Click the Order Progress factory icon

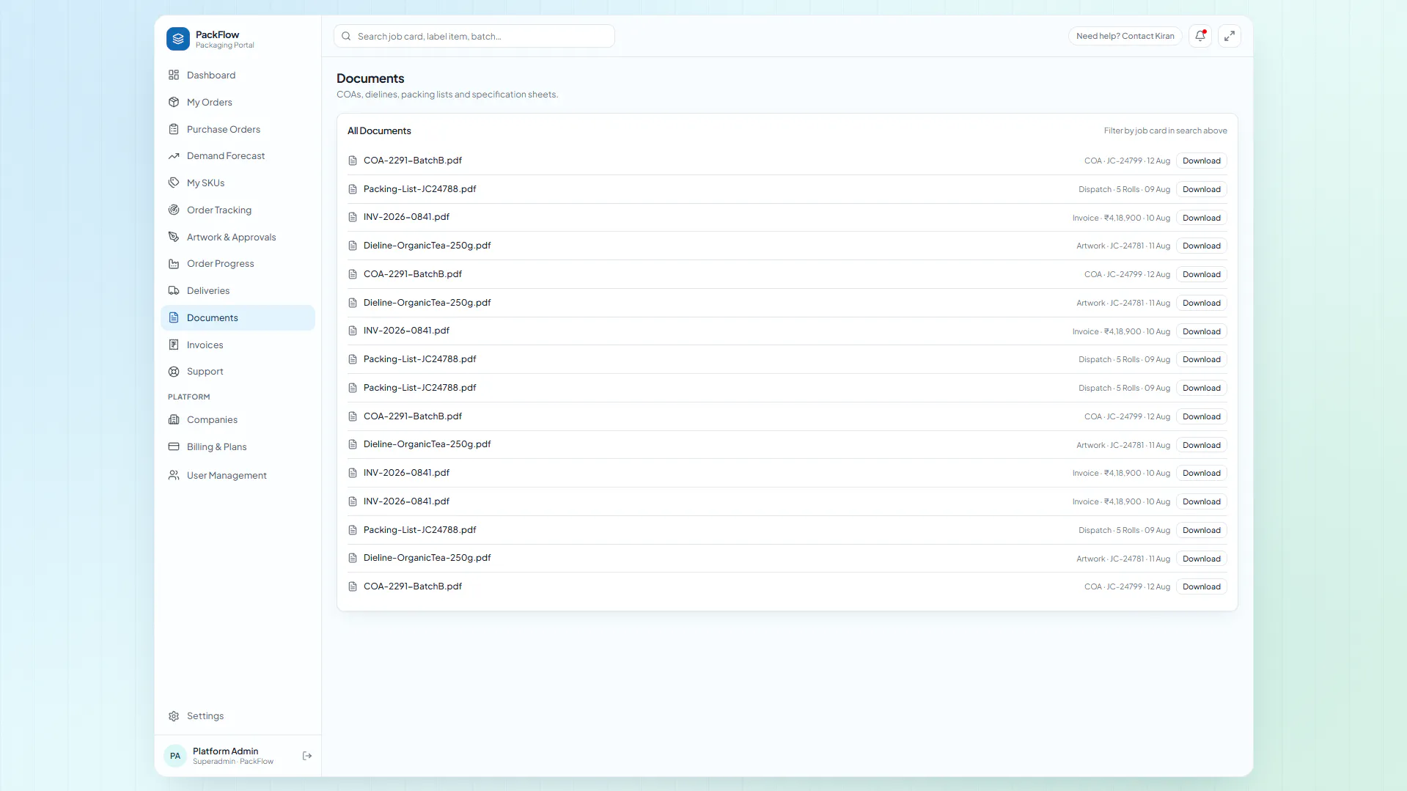pos(174,264)
